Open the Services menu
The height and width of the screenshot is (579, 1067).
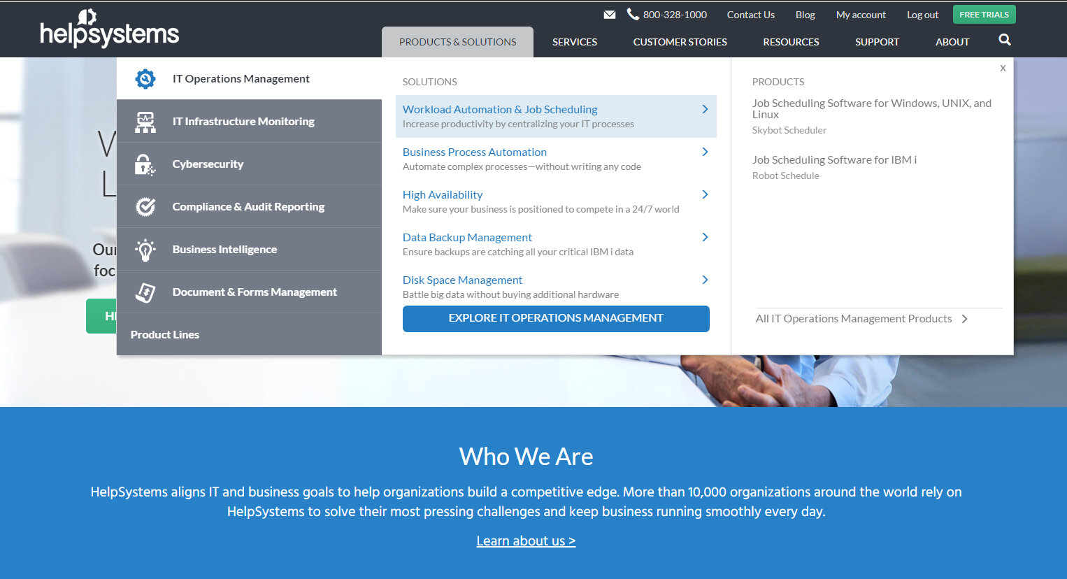tap(575, 42)
